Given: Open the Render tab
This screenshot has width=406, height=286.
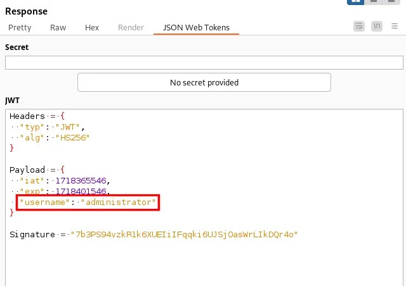Looking at the screenshot, I should (131, 27).
